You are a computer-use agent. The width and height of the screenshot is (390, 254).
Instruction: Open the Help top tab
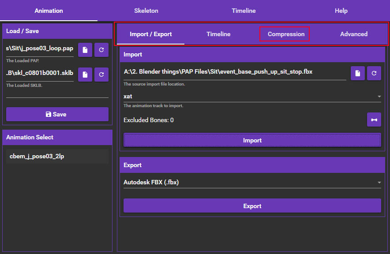(341, 11)
